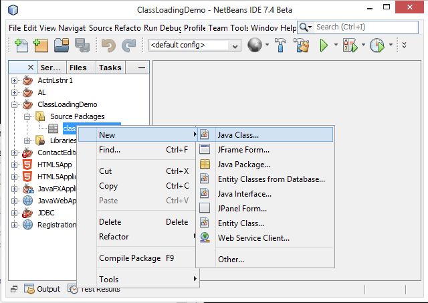
Task: Expand the JDBC project node
Action: click(x=14, y=213)
